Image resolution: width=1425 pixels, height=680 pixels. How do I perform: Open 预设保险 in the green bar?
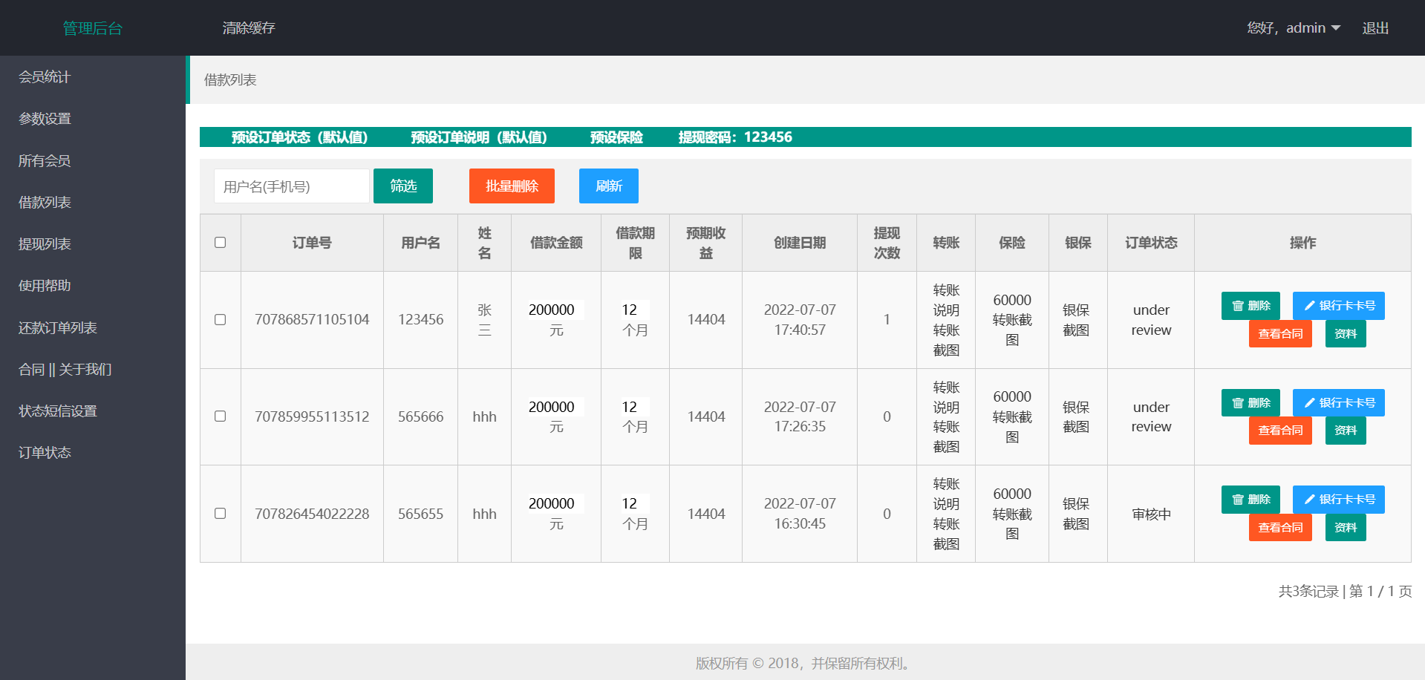tap(616, 137)
